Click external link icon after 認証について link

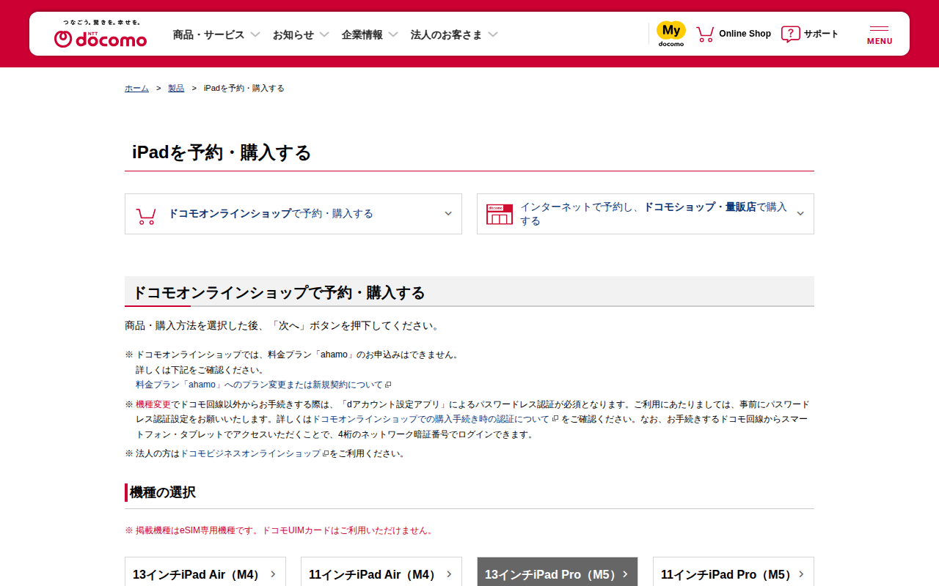(555, 419)
